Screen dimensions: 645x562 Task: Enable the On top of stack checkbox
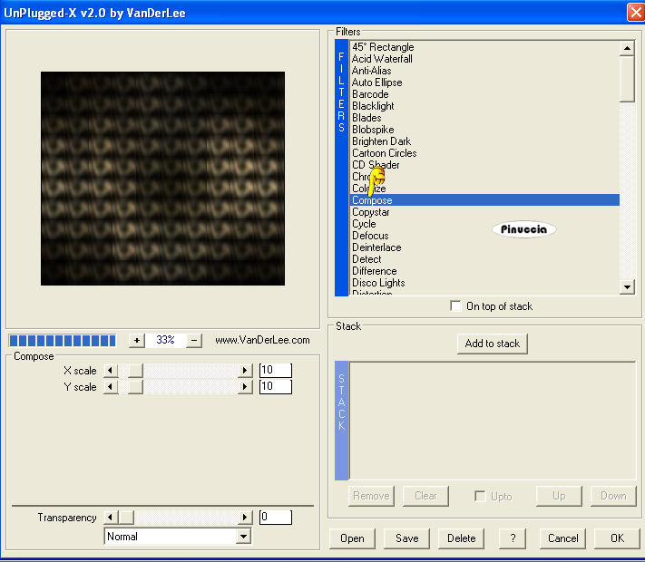tap(455, 306)
